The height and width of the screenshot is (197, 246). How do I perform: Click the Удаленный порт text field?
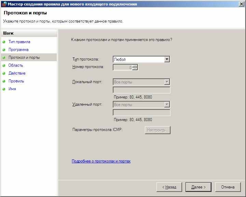(x=141, y=113)
